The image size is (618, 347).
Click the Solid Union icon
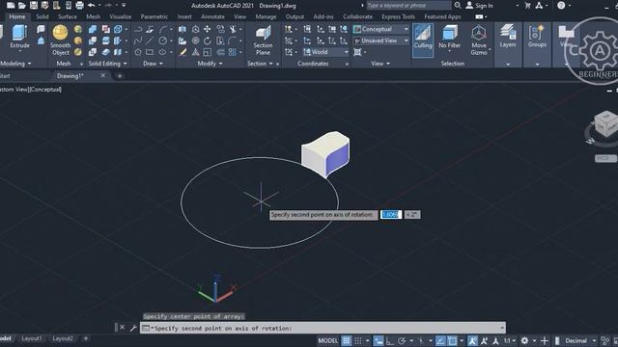[x=93, y=29]
